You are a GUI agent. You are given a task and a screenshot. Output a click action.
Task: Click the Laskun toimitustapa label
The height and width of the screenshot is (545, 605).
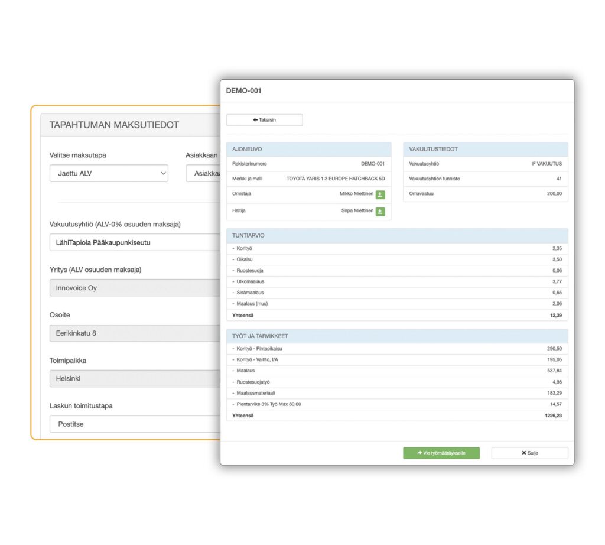coord(81,406)
